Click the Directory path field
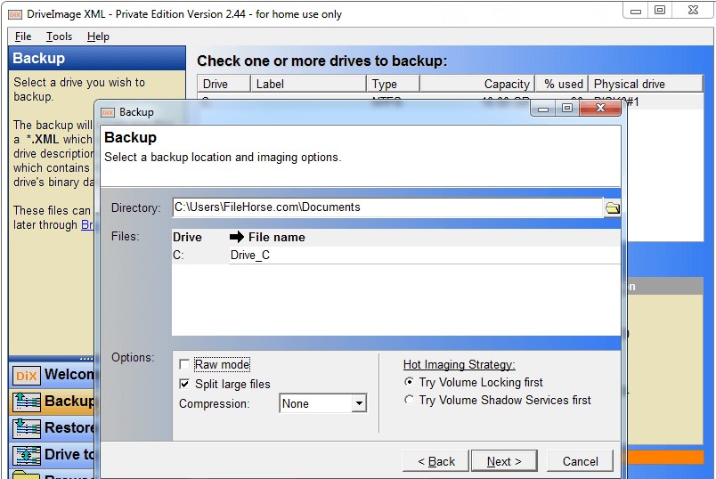 click(x=387, y=207)
